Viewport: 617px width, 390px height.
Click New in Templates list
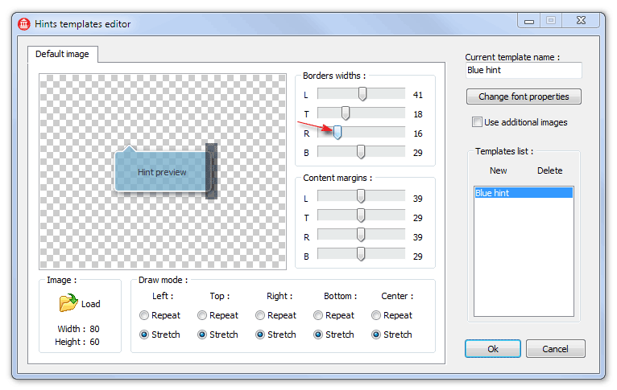pos(498,170)
